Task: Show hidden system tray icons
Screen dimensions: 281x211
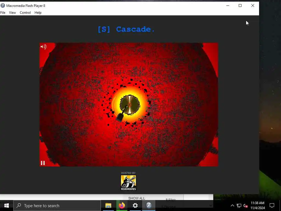Action: (x=232, y=206)
